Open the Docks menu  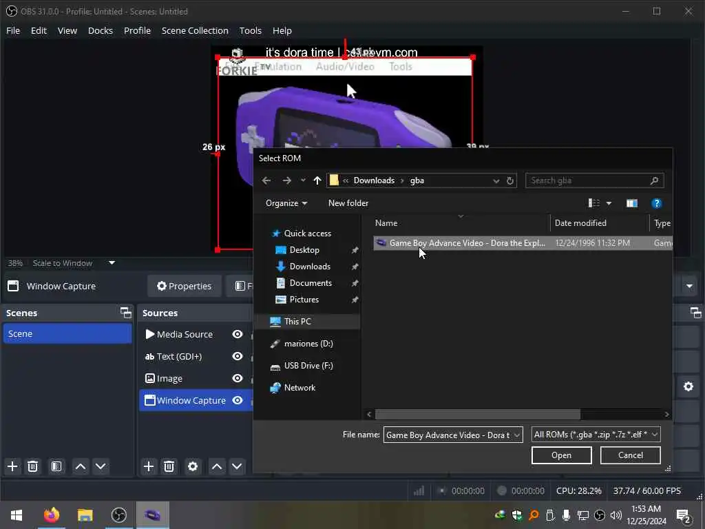point(101,30)
